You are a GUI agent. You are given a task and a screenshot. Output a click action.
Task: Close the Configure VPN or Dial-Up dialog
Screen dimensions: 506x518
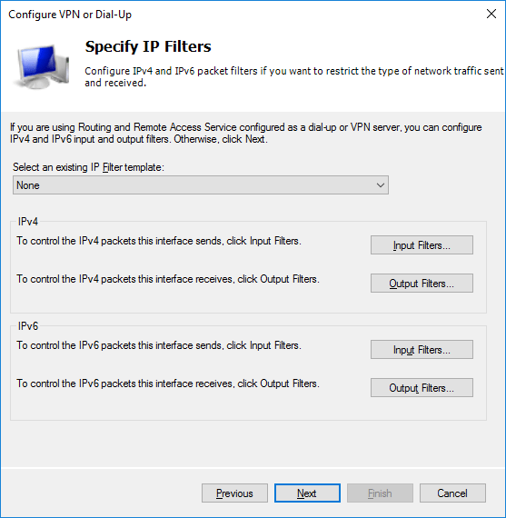click(491, 14)
